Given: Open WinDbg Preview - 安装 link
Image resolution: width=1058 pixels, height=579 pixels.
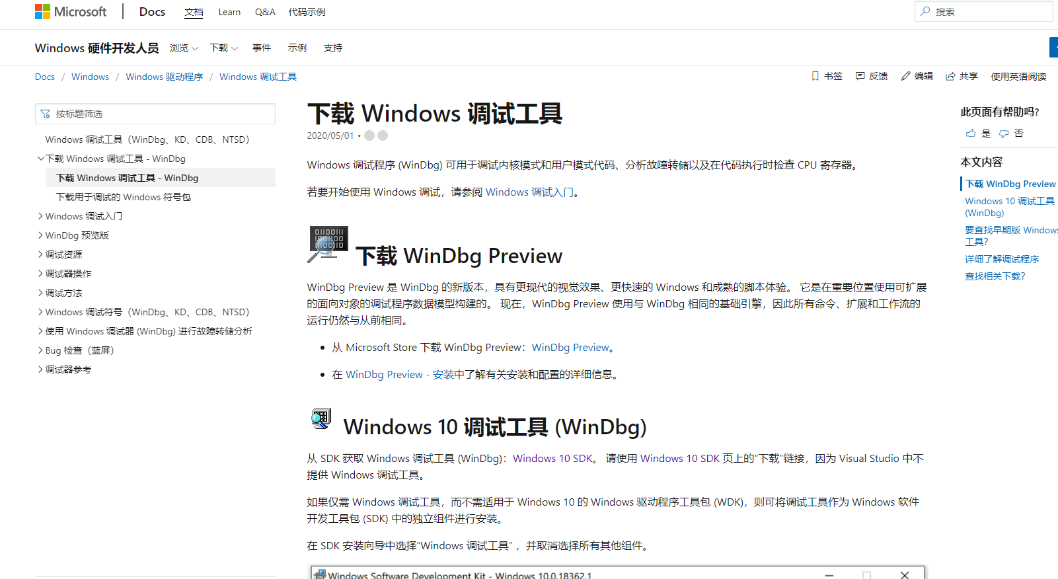Looking at the screenshot, I should (400, 375).
